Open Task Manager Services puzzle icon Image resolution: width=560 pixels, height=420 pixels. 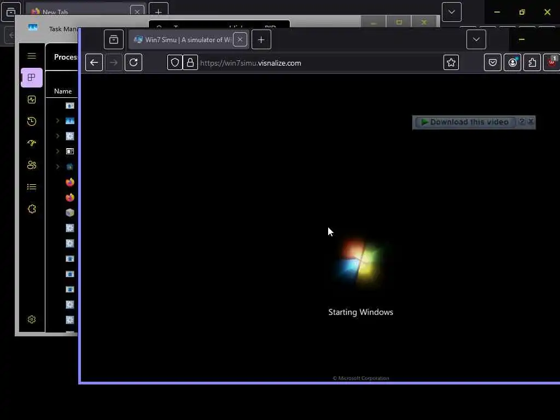coord(31,209)
